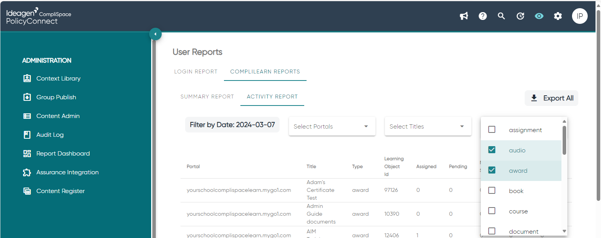Click the page vertical scrollbar
Image resolution: width=601 pixels, height=238 pixels.
click(598, 106)
